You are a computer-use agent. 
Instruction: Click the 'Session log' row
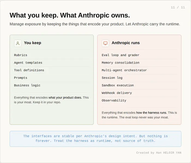(139, 78)
